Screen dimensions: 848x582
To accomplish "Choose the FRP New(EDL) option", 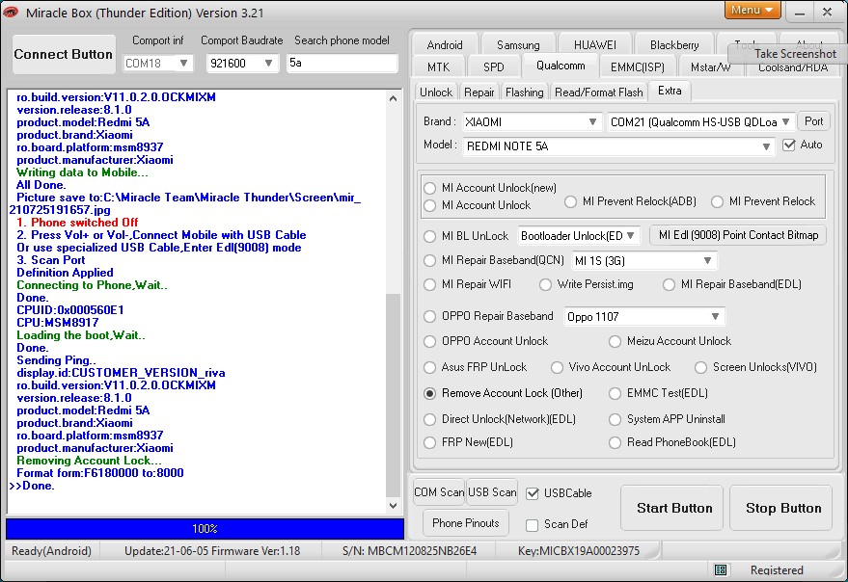I will [x=430, y=442].
